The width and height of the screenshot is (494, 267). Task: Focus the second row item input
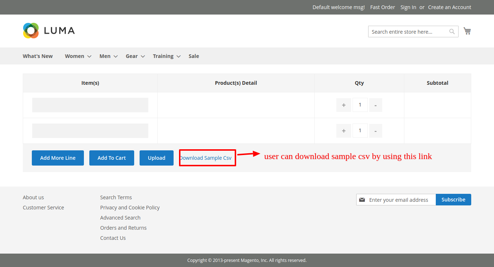(x=90, y=131)
